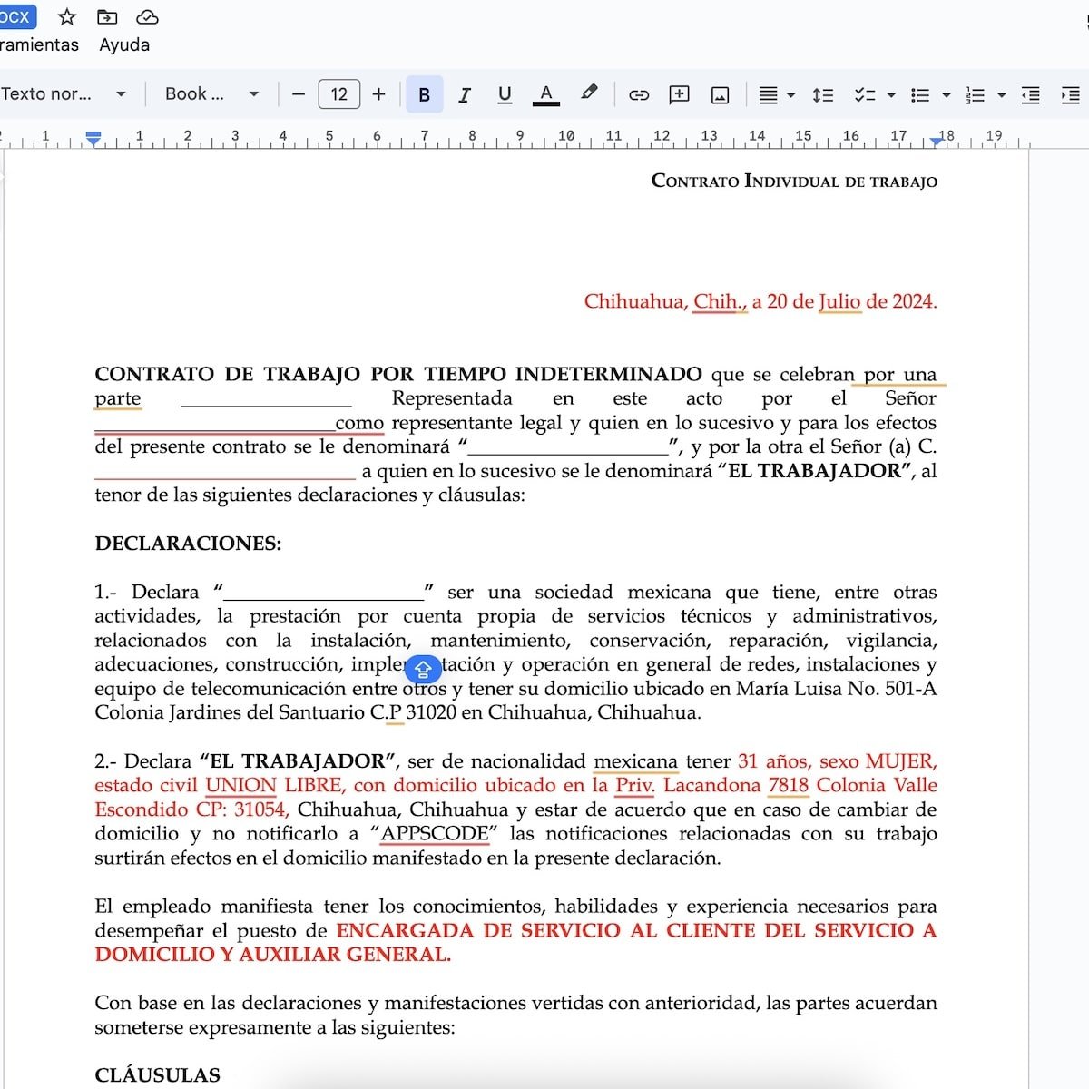Open the paragraph style dropdown Texto normal
Image resolution: width=1089 pixels, height=1089 pixels.
[64, 93]
